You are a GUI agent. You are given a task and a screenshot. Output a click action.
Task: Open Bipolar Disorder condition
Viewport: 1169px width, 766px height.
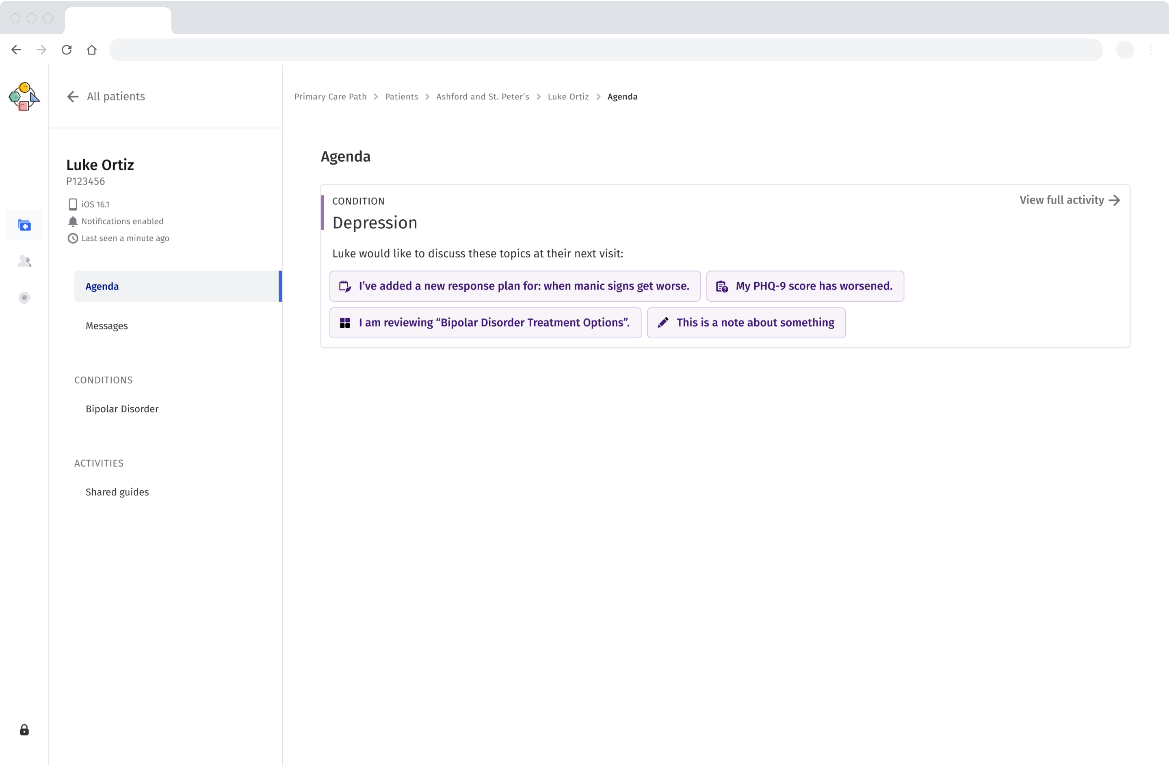[x=122, y=409]
